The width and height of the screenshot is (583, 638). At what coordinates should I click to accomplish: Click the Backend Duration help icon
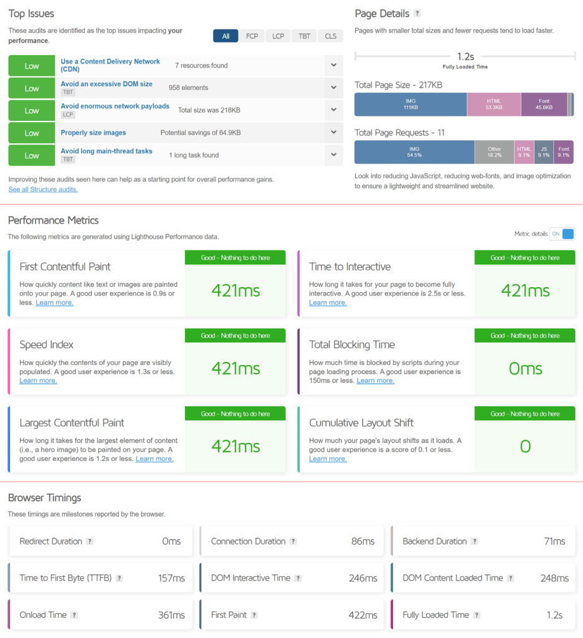tap(476, 541)
